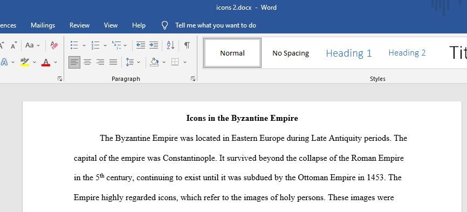Click Tell me what you want to do
The image size is (467, 212).
click(x=216, y=25)
